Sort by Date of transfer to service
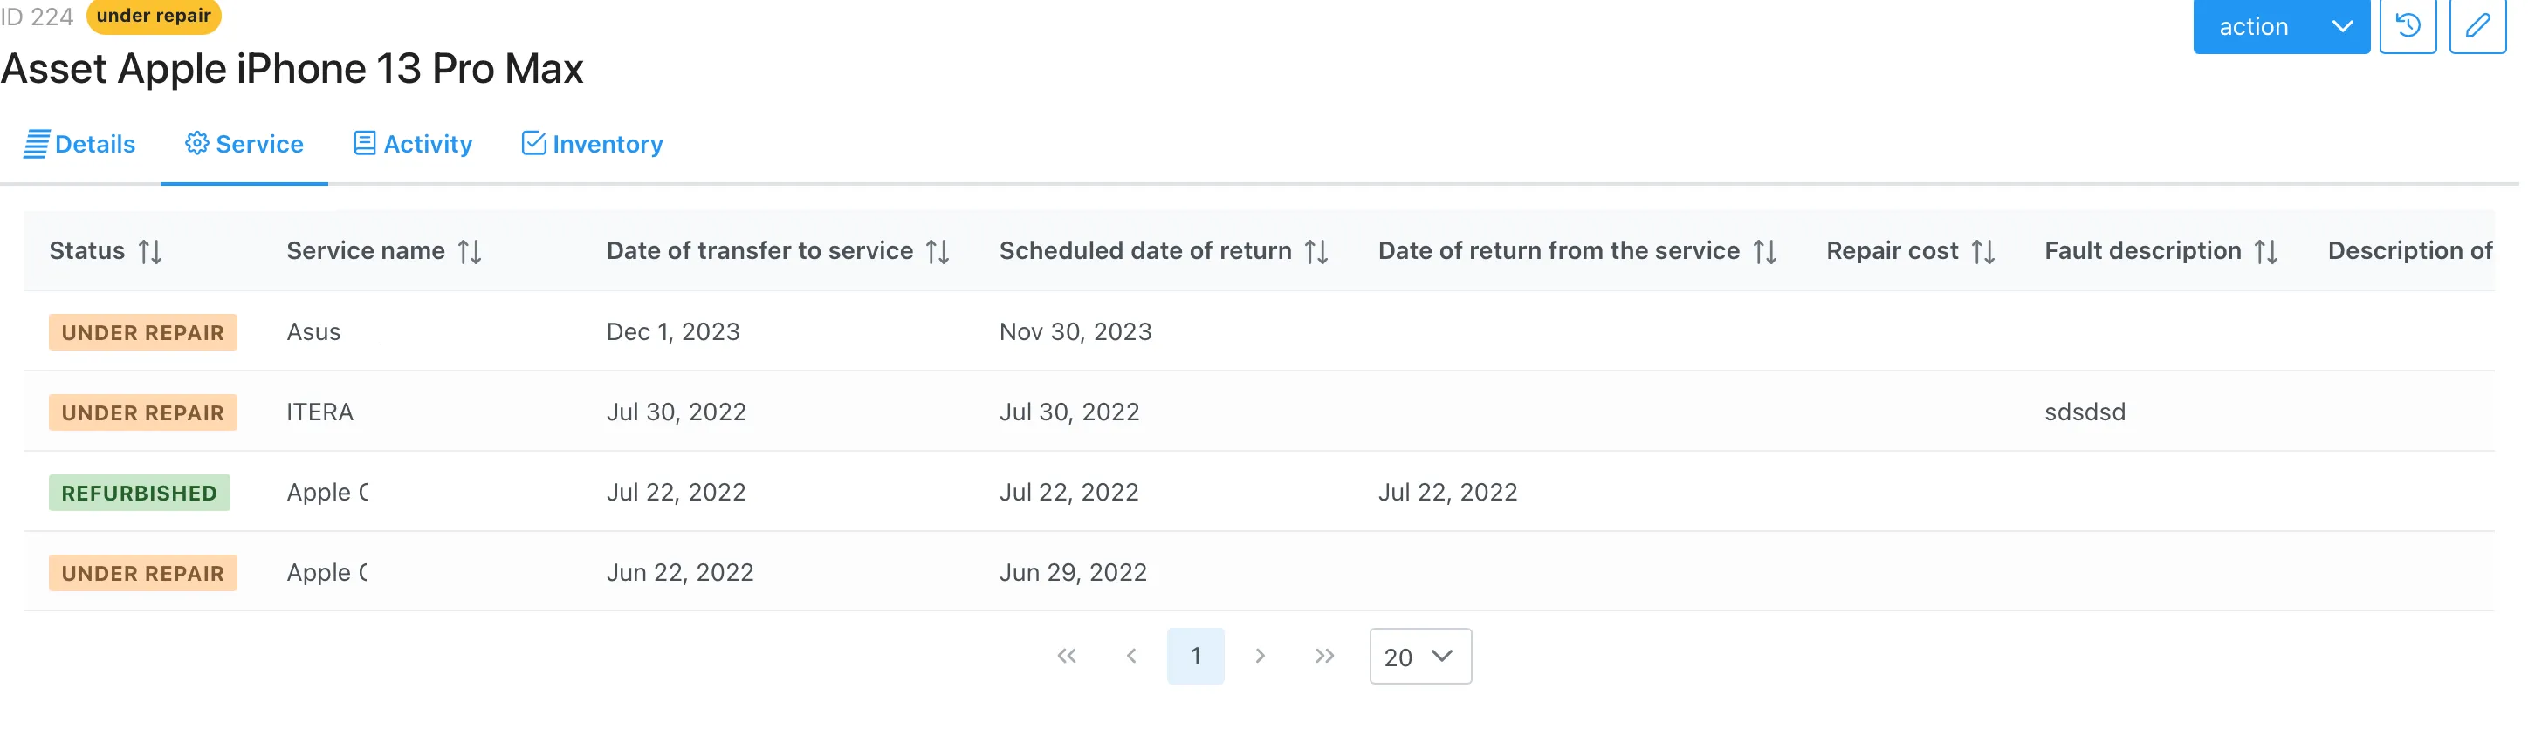This screenshot has width=2535, height=729. coord(938,253)
